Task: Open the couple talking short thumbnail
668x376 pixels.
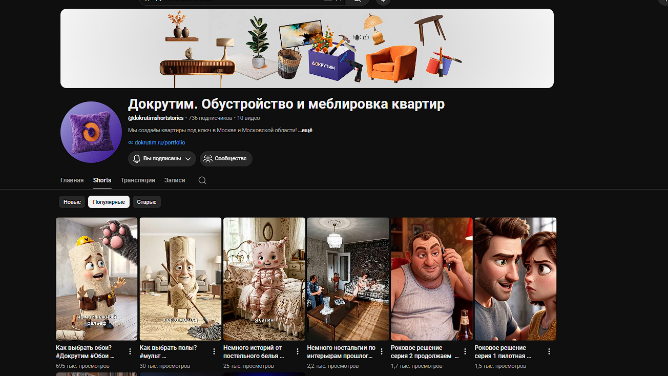Action: coord(515,279)
